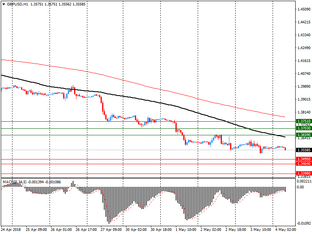This screenshot has width=312, height=234.
Task: Click the 1.41615 price scale value
Action: pyautogui.click(x=304, y=61)
